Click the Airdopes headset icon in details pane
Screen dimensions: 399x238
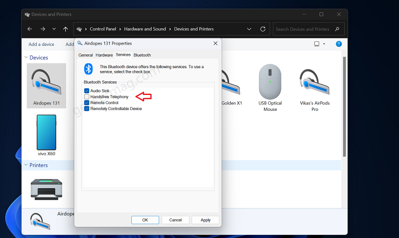point(40,221)
